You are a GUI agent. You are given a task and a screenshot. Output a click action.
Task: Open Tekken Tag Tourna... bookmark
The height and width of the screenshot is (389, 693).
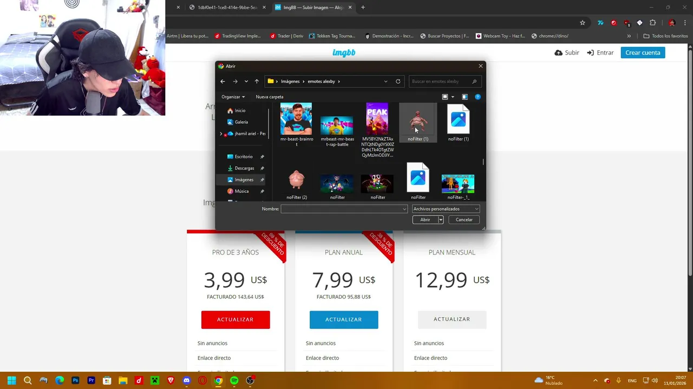[x=332, y=36]
